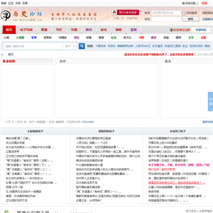This screenshot has height=213, width=213.
Task: Click the icon beside 历史网QQ群
Action: (x=171, y=30)
